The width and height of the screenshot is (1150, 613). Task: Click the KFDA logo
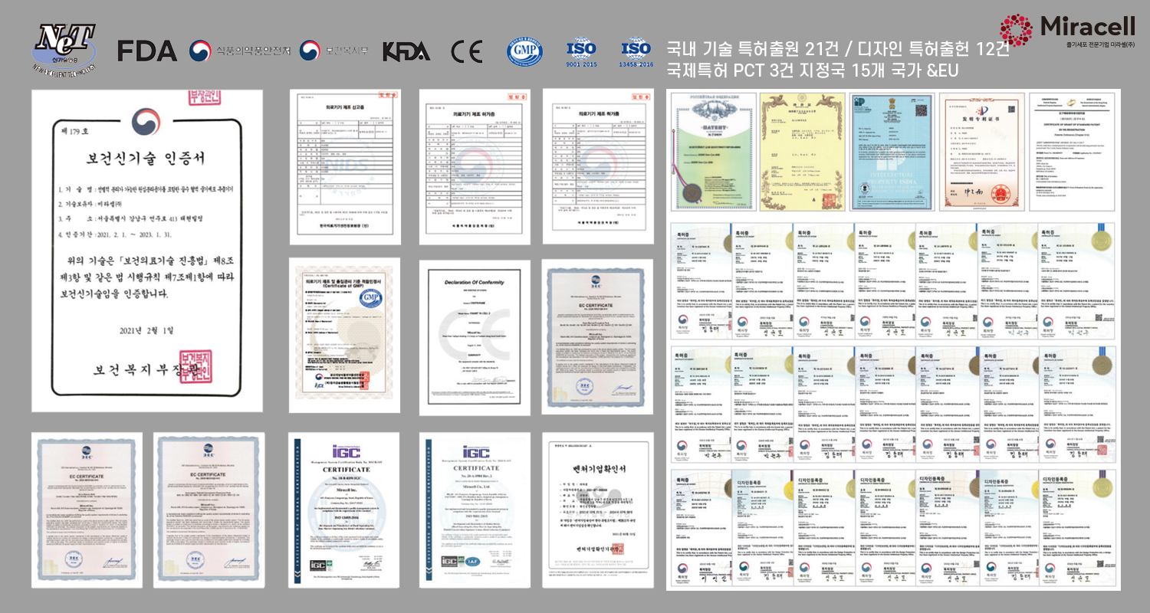click(406, 51)
